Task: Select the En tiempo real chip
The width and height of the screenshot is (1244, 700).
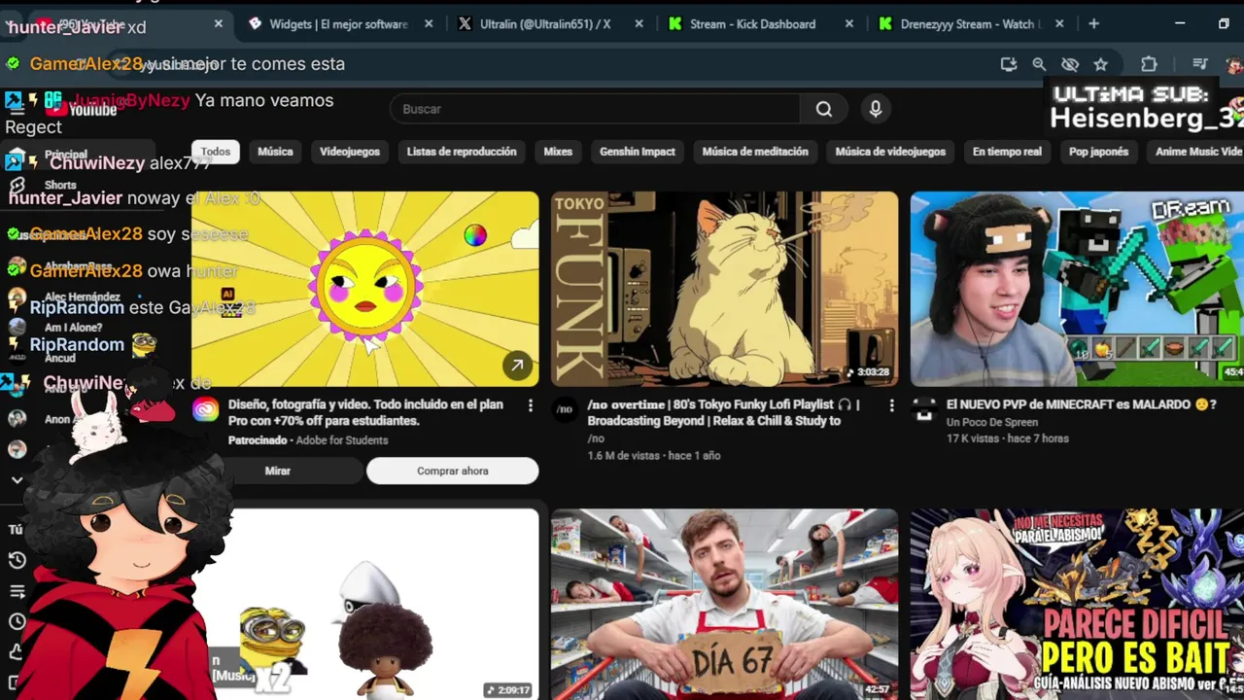Action: [x=1007, y=152]
